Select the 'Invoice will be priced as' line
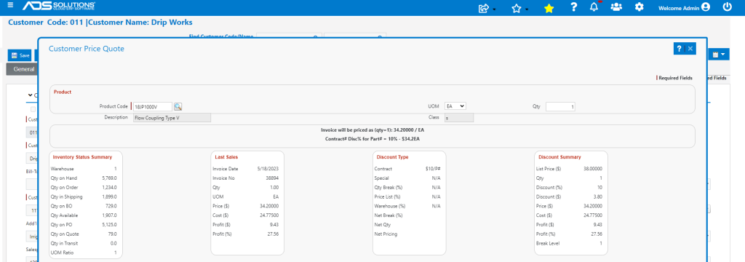 (x=372, y=130)
